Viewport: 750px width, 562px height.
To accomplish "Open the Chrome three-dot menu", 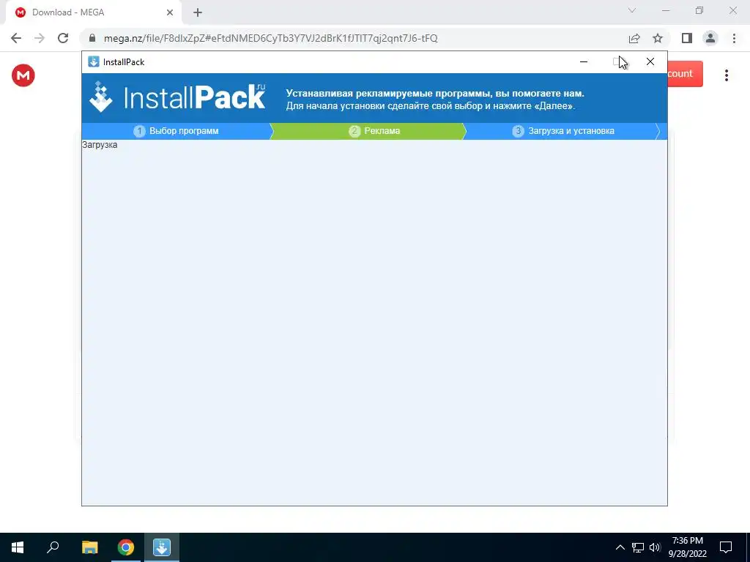I will pyautogui.click(x=734, y=38).
